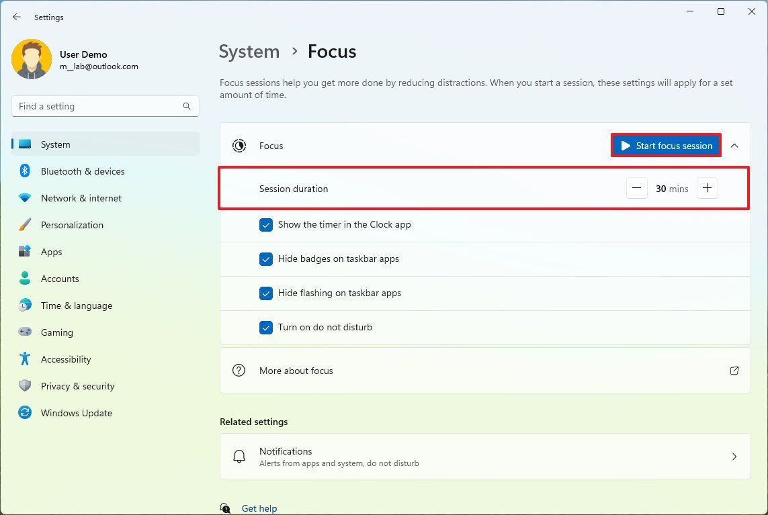The image size is (768, 515).
Task: Select the Apps icon in sidebar
Action: coord(25,252)
